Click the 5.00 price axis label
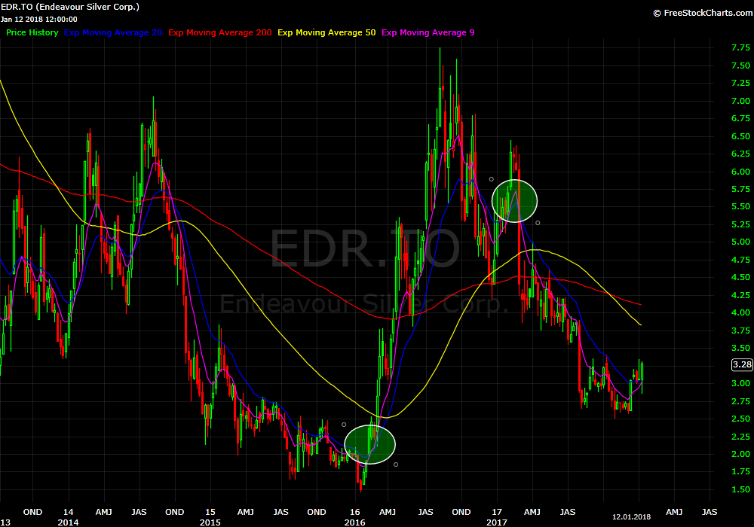The height and width of the screenshot is (527, 754). pos(740,242)
